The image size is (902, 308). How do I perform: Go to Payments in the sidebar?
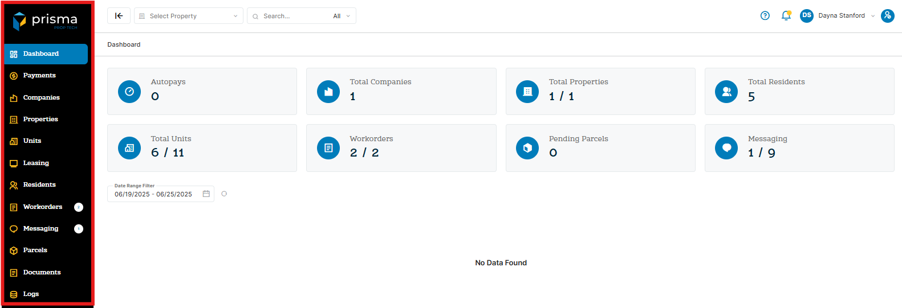[x=39, y=76]
